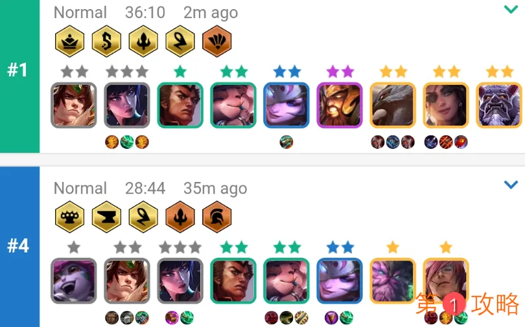525x327 pixels.
Task: Select the laughing purple champion portrait in second match
Action: (74, 281)
